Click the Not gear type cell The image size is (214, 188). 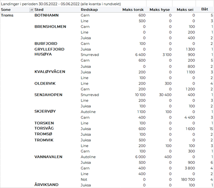coord(84,179)
